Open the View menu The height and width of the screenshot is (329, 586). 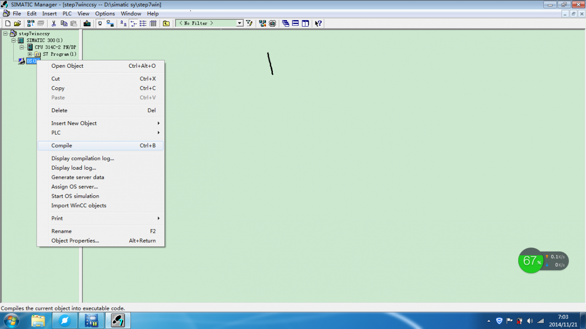click(x=83, y=14)
